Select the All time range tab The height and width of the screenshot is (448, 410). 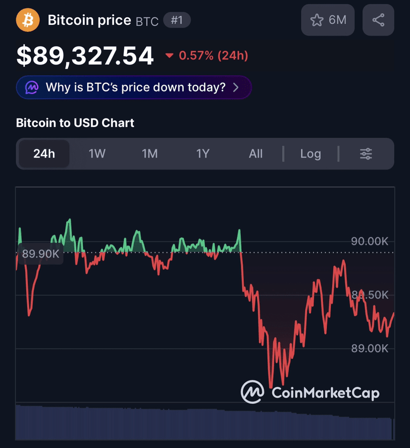point(256,154)
